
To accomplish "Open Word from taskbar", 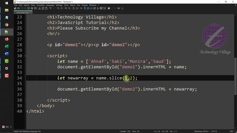I will (x=7, y=54).
